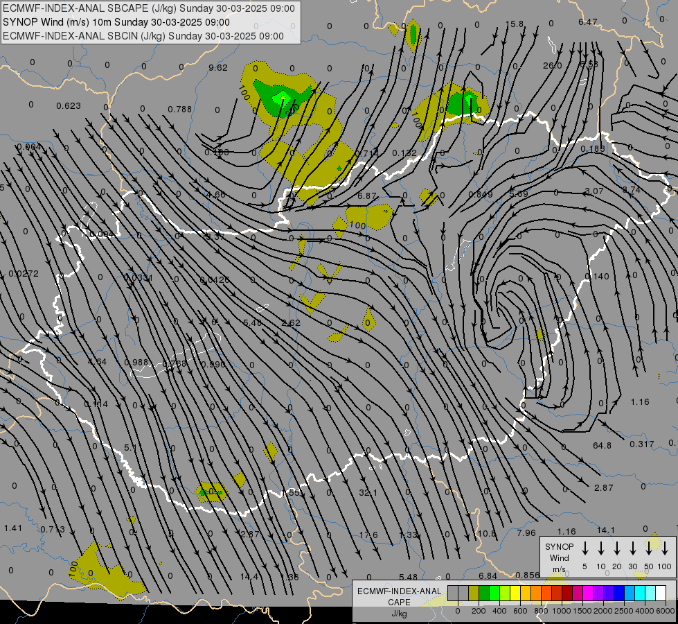Click the 0.849 value on the map

[x=481, y=194]
